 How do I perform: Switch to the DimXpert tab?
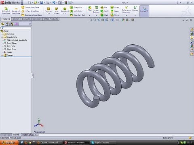[37, 19]
